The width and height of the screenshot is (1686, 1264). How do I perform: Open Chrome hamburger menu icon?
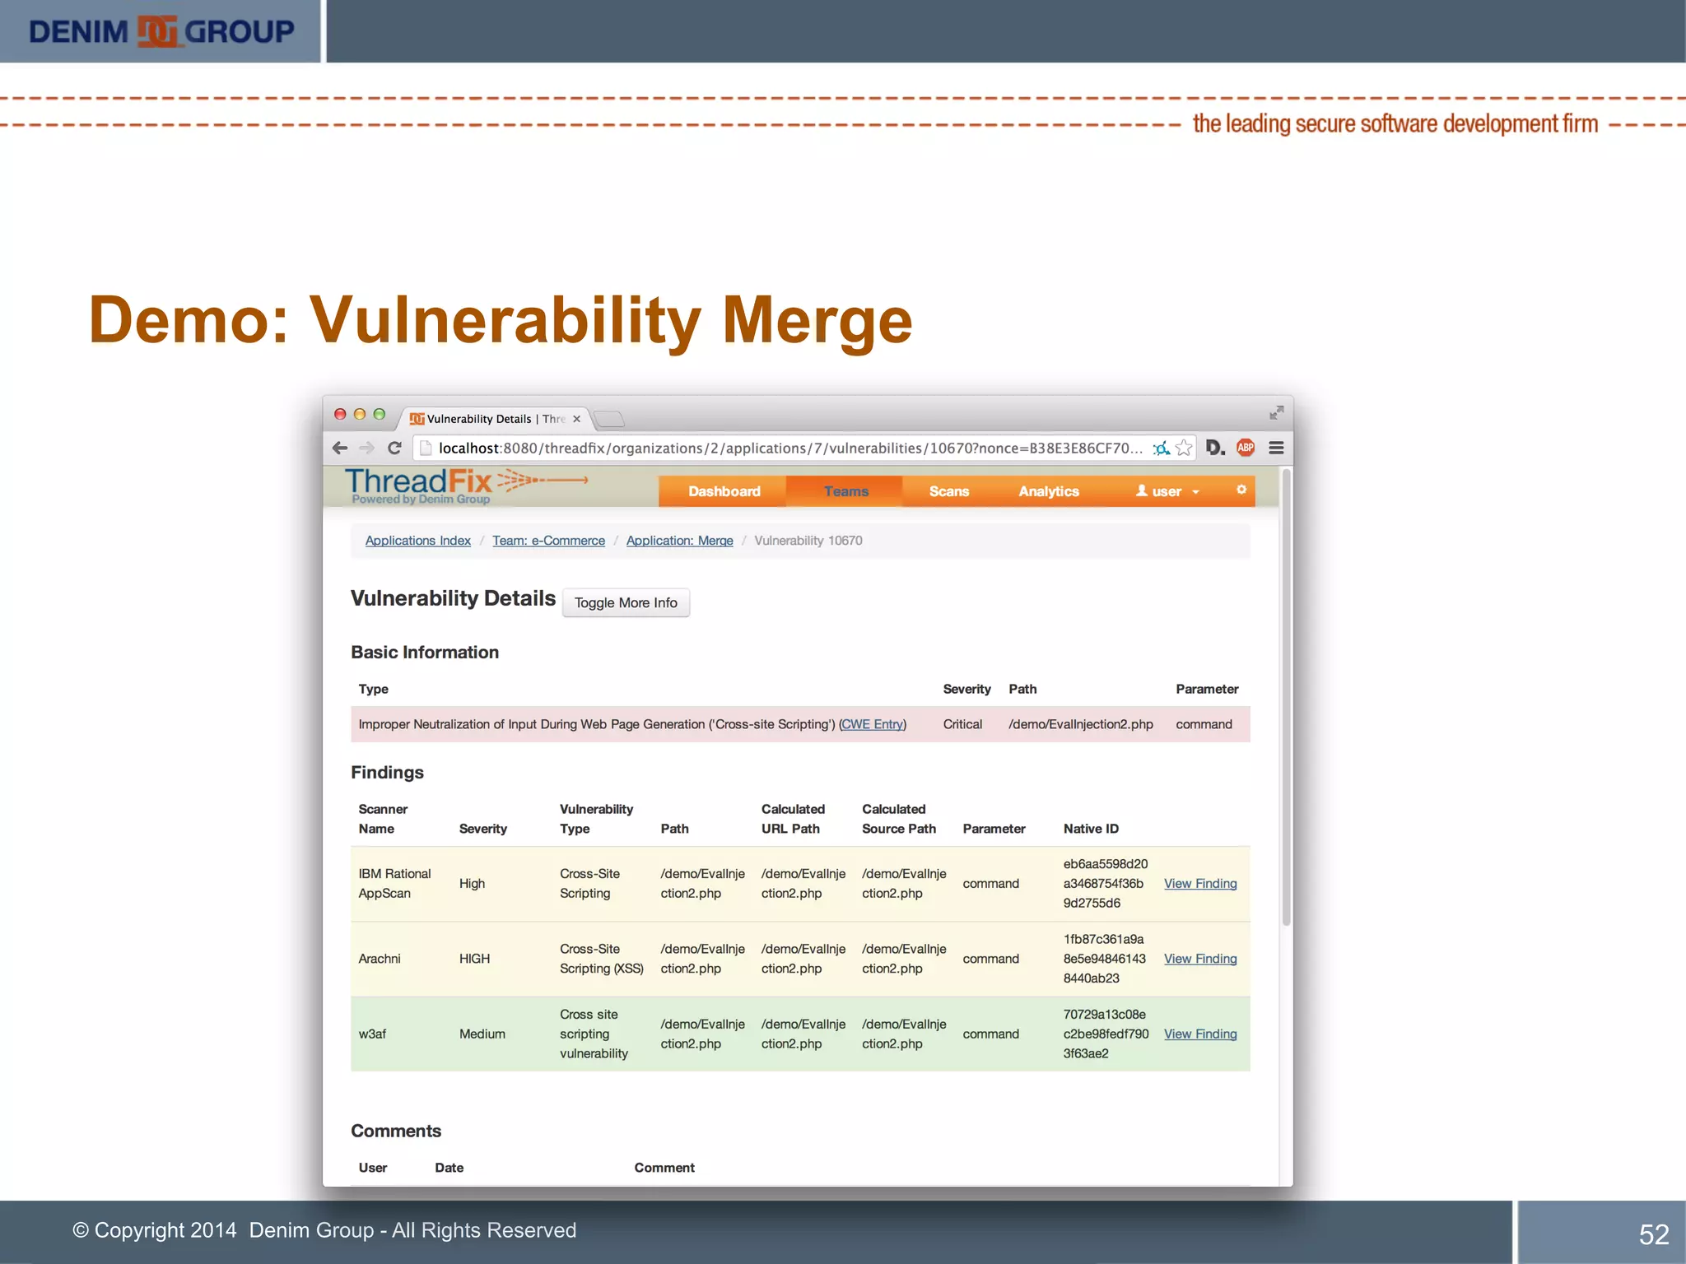tap(1276, 448)
